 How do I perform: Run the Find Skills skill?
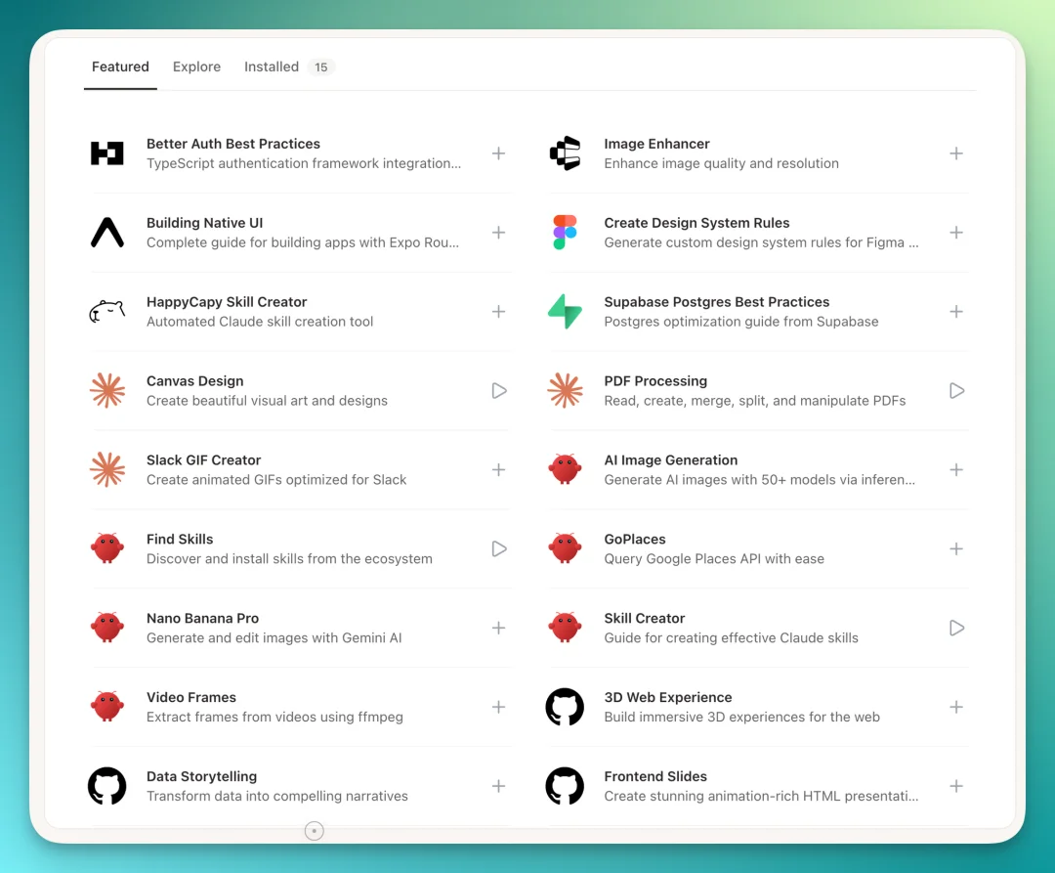[x=498, y=548]
